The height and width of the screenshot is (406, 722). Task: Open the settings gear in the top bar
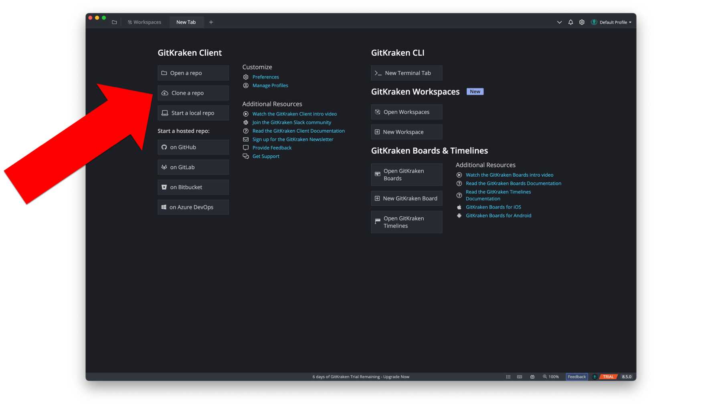(582, 22)
